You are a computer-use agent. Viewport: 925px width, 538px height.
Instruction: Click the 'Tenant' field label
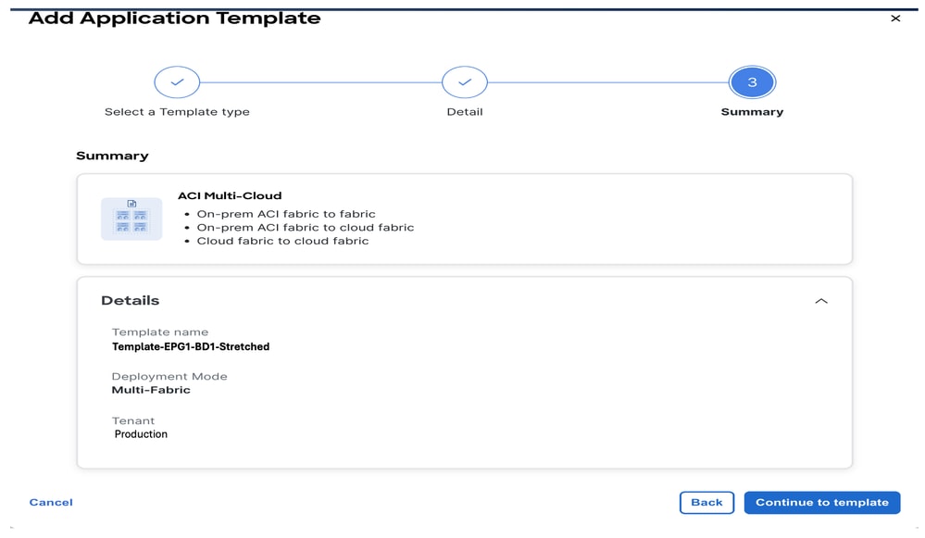pyautogui.click(x=132, y=420)
